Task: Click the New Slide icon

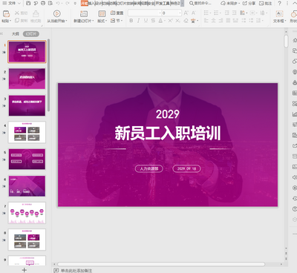Action: pos(84,13)
